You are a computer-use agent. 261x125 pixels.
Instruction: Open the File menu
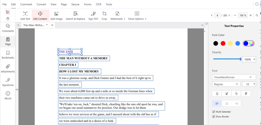point(5,4)
